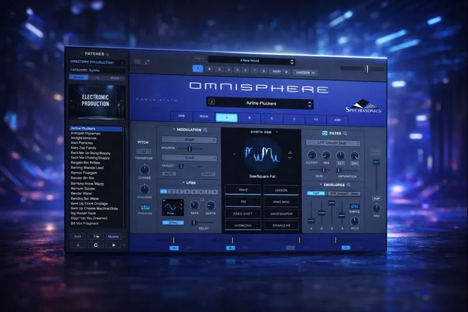Toggle layer A button in bottom mixer
Image resolution: width=468 pixels, height=312 pixels.
point(174,248)
